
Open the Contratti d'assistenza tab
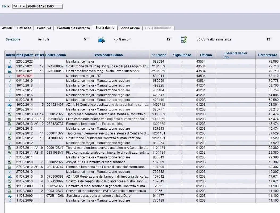73,28
